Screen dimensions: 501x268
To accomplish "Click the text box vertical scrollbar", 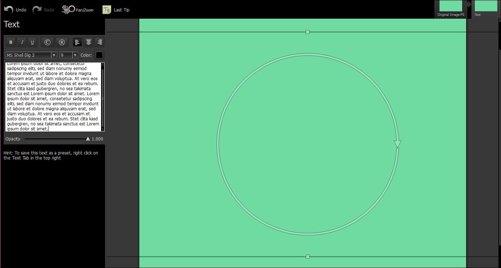I will coord(103,97).
